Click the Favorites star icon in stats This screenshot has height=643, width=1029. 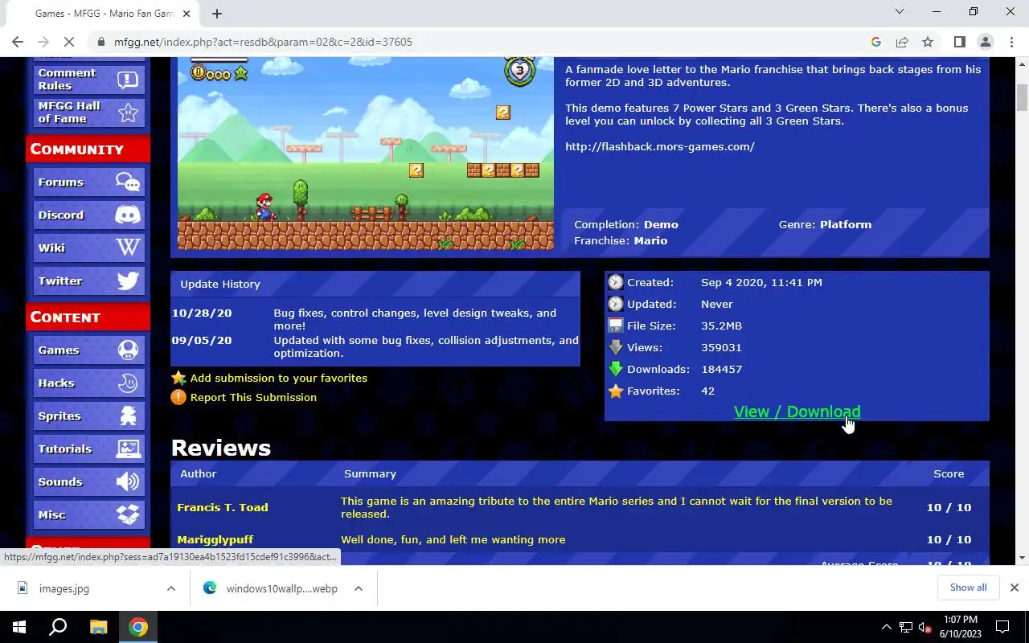click(x=616, y=391)
